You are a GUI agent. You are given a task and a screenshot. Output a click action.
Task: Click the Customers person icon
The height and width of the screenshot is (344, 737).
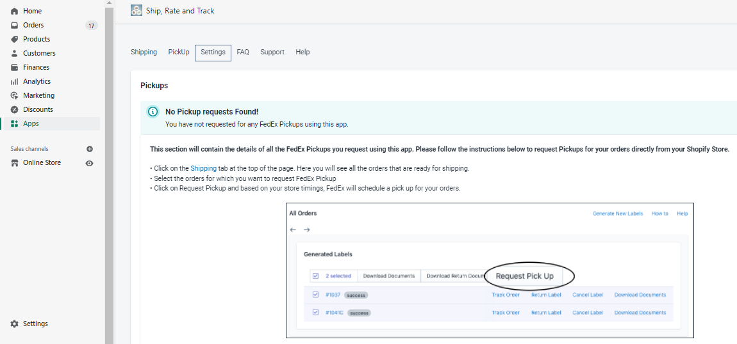click(14, 53)
